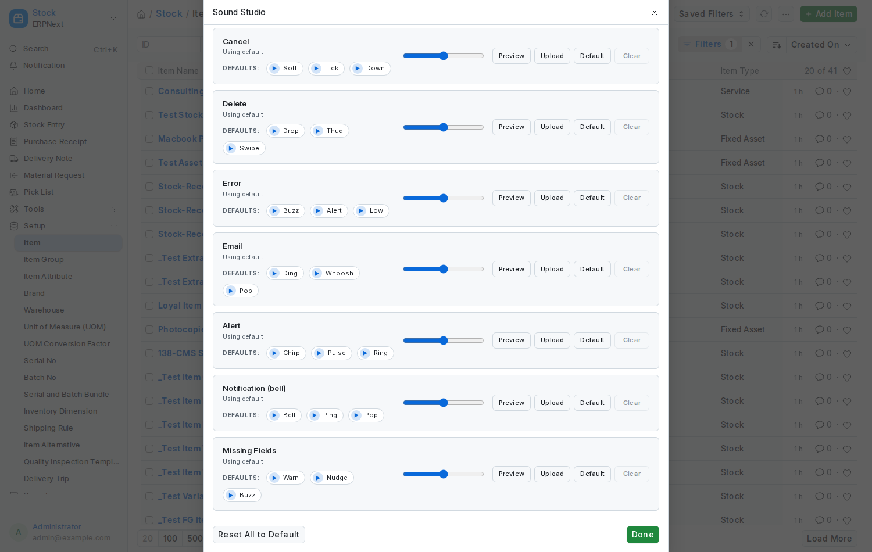Adjust the Cancel sound volume slider
872x552 pixels.
(x=444, y=56)
